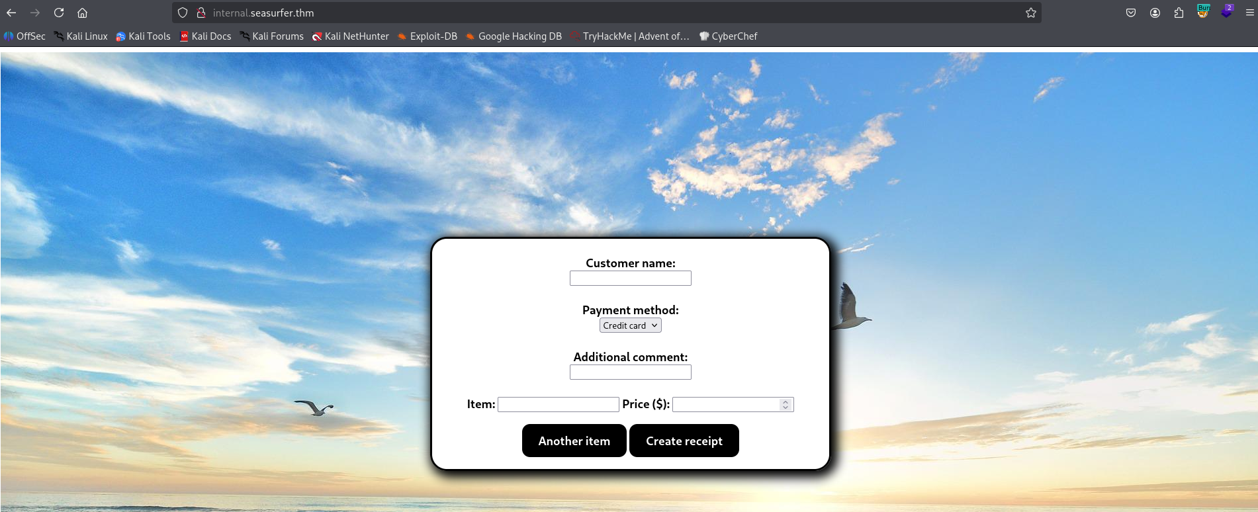Open the Firefox hamburger menu
This screenshot has width=1258, height=512.
1249,13
